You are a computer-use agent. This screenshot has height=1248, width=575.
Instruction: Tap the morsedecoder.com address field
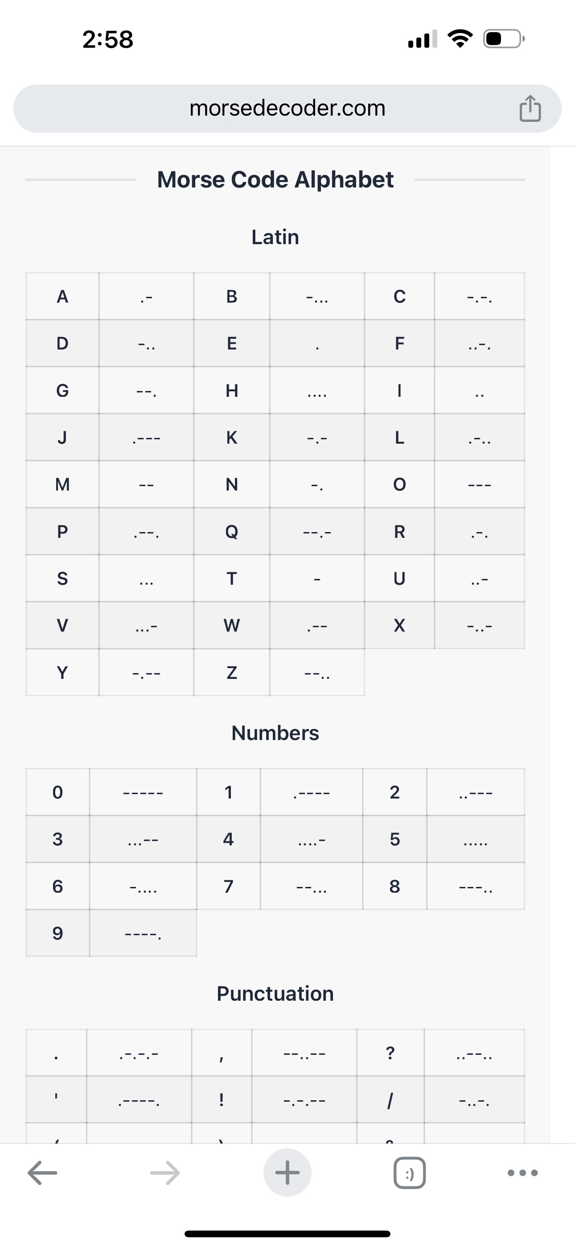tap(287, 108)
